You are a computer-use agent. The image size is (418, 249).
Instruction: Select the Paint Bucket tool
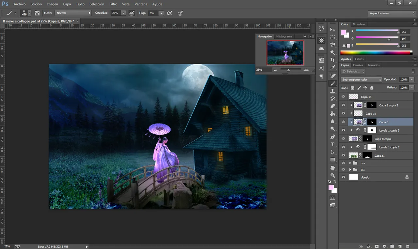pyautogui.click(x=333, y=114)
